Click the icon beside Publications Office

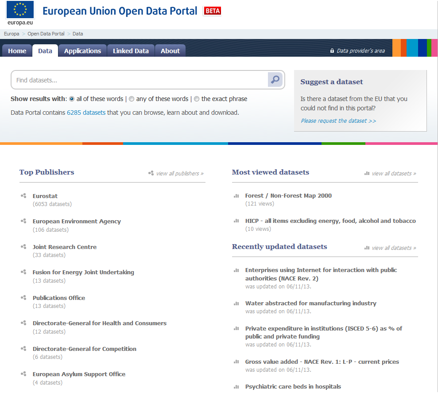coord(23,297)
